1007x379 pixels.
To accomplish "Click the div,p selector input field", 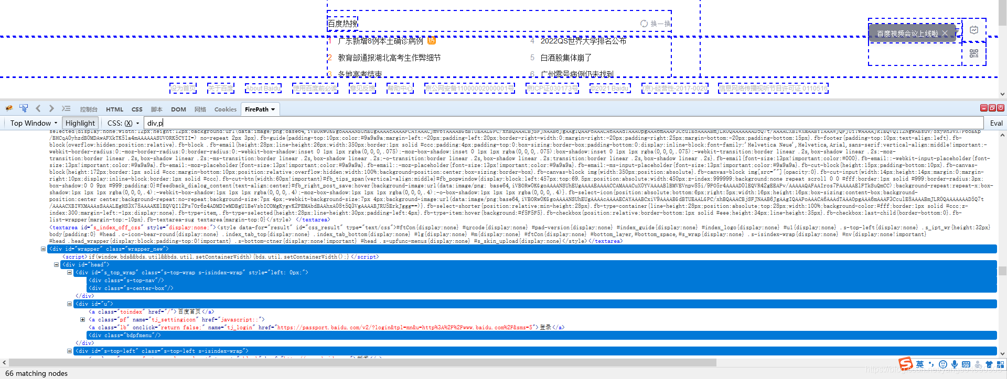I will pos(564,123).
